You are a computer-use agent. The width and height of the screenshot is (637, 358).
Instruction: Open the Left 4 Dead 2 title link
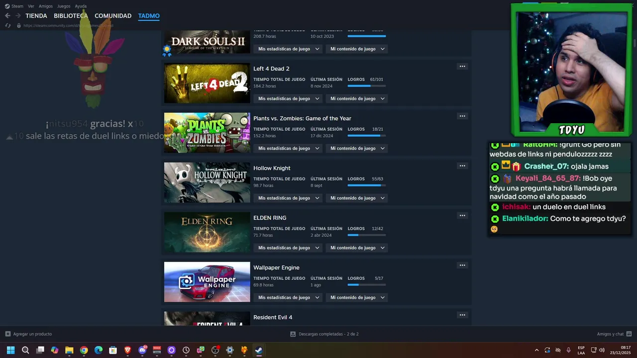click(271, 69)
